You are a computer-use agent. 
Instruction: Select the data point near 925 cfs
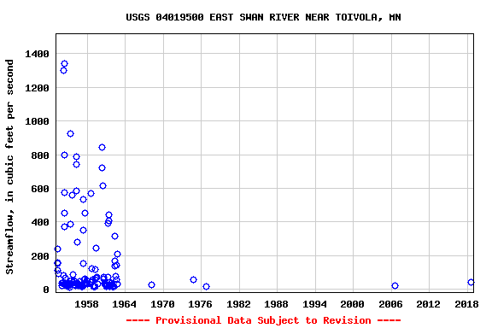click(70, 134)
